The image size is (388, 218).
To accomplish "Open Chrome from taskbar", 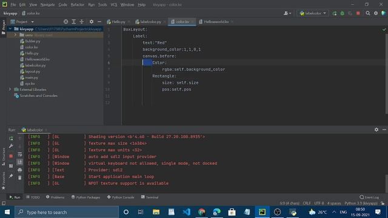I will click(202, 212).
